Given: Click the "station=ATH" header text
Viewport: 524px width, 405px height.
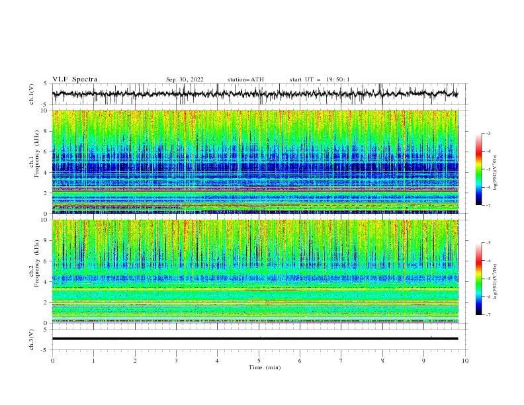Looking at the screenshot, I should point(245,79).
